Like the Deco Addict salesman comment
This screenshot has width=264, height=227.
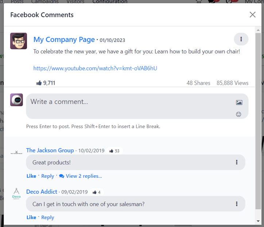(x=31, y=218)
